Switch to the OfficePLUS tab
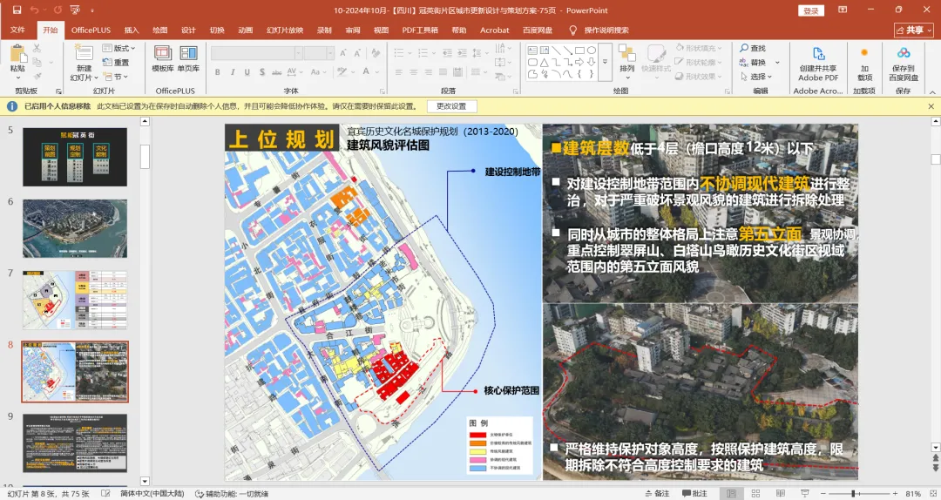941x500 pixels. click(91, 30)
